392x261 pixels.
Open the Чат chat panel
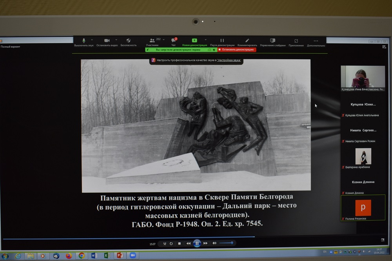click(173, 41)
